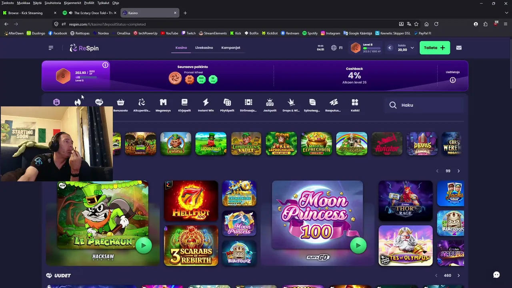Switch to The Ecstacy Once Told browser tab
512x288 pixels.
(x=90, y=13)
